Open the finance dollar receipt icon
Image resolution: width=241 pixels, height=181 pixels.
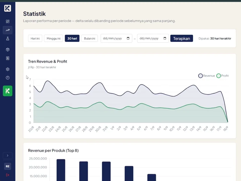8,58
